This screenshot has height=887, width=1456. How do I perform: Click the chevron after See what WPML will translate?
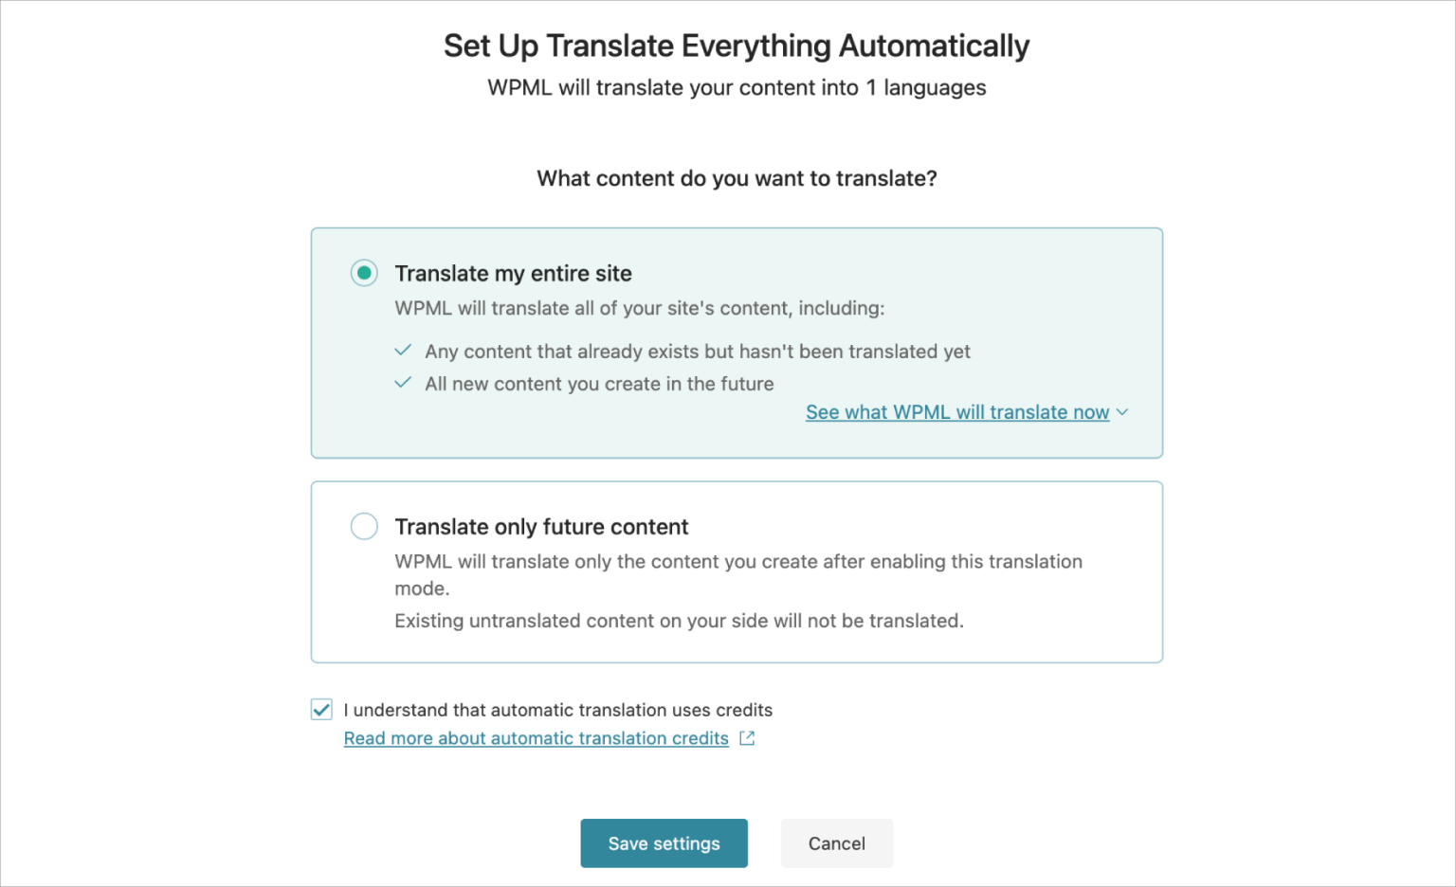[1123, 412]
